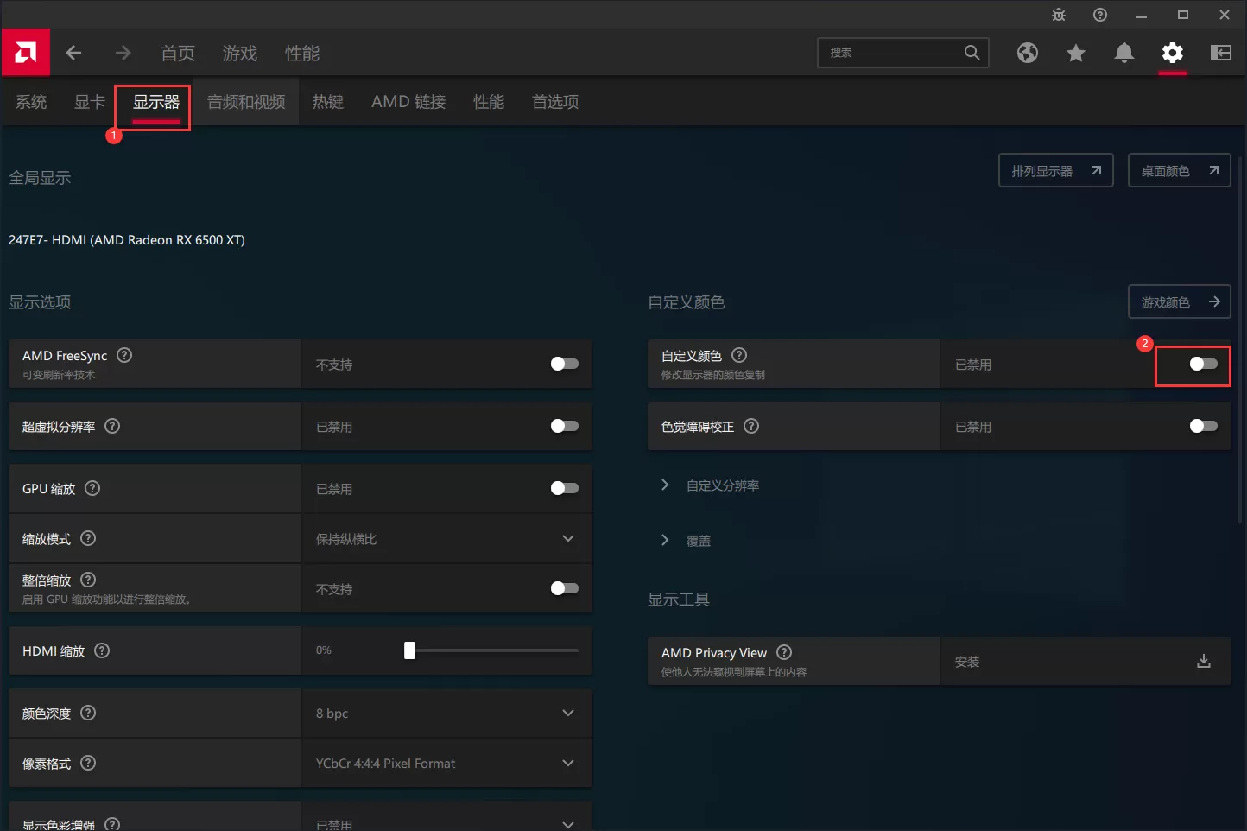
Task: Open the 游戏 menu item
Action: point(239,53)
